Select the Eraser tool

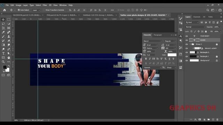(9, 41)
